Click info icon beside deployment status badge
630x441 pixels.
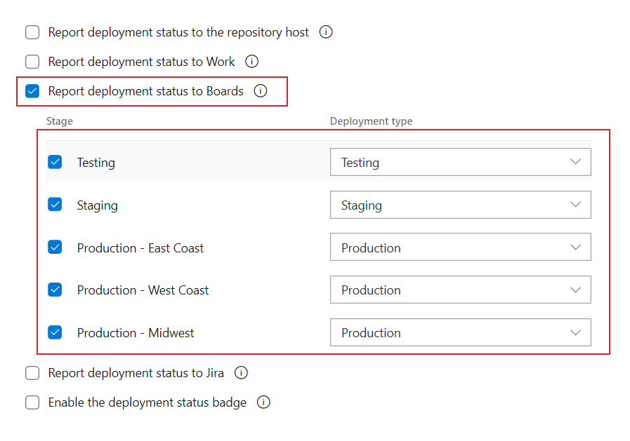point(263,402)
